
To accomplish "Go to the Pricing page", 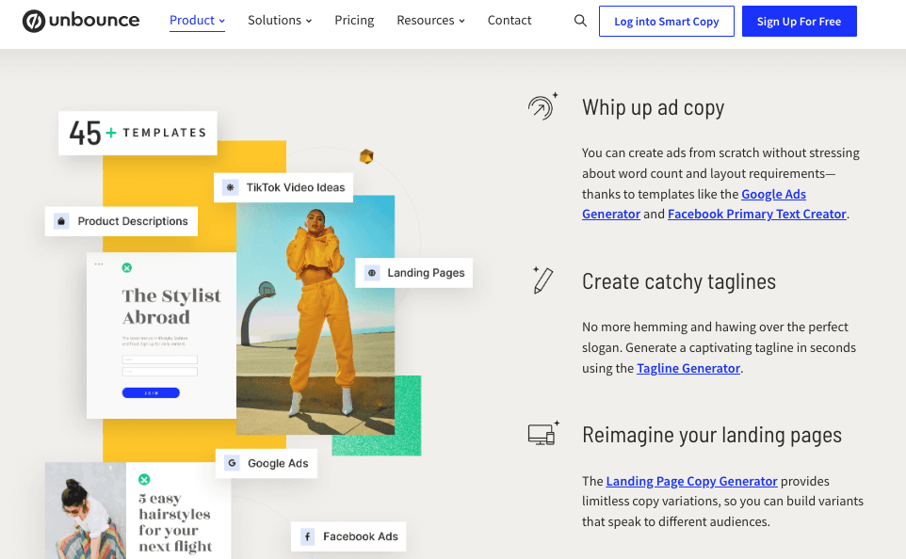I will point(354,20).
